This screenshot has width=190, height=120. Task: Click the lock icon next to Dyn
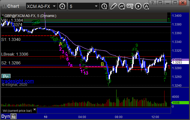click(x=13, y=116)
